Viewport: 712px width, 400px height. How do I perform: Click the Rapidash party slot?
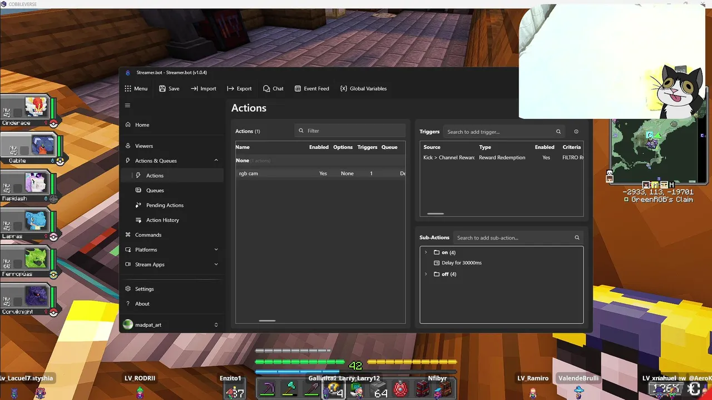pos(31,187)
